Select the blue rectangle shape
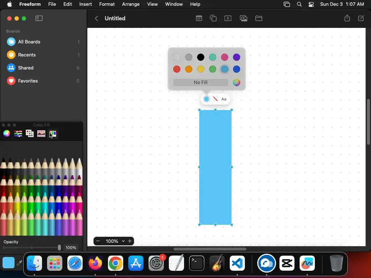Image resolution: width=371 pixels, height=278 pixels. point(215,167)
